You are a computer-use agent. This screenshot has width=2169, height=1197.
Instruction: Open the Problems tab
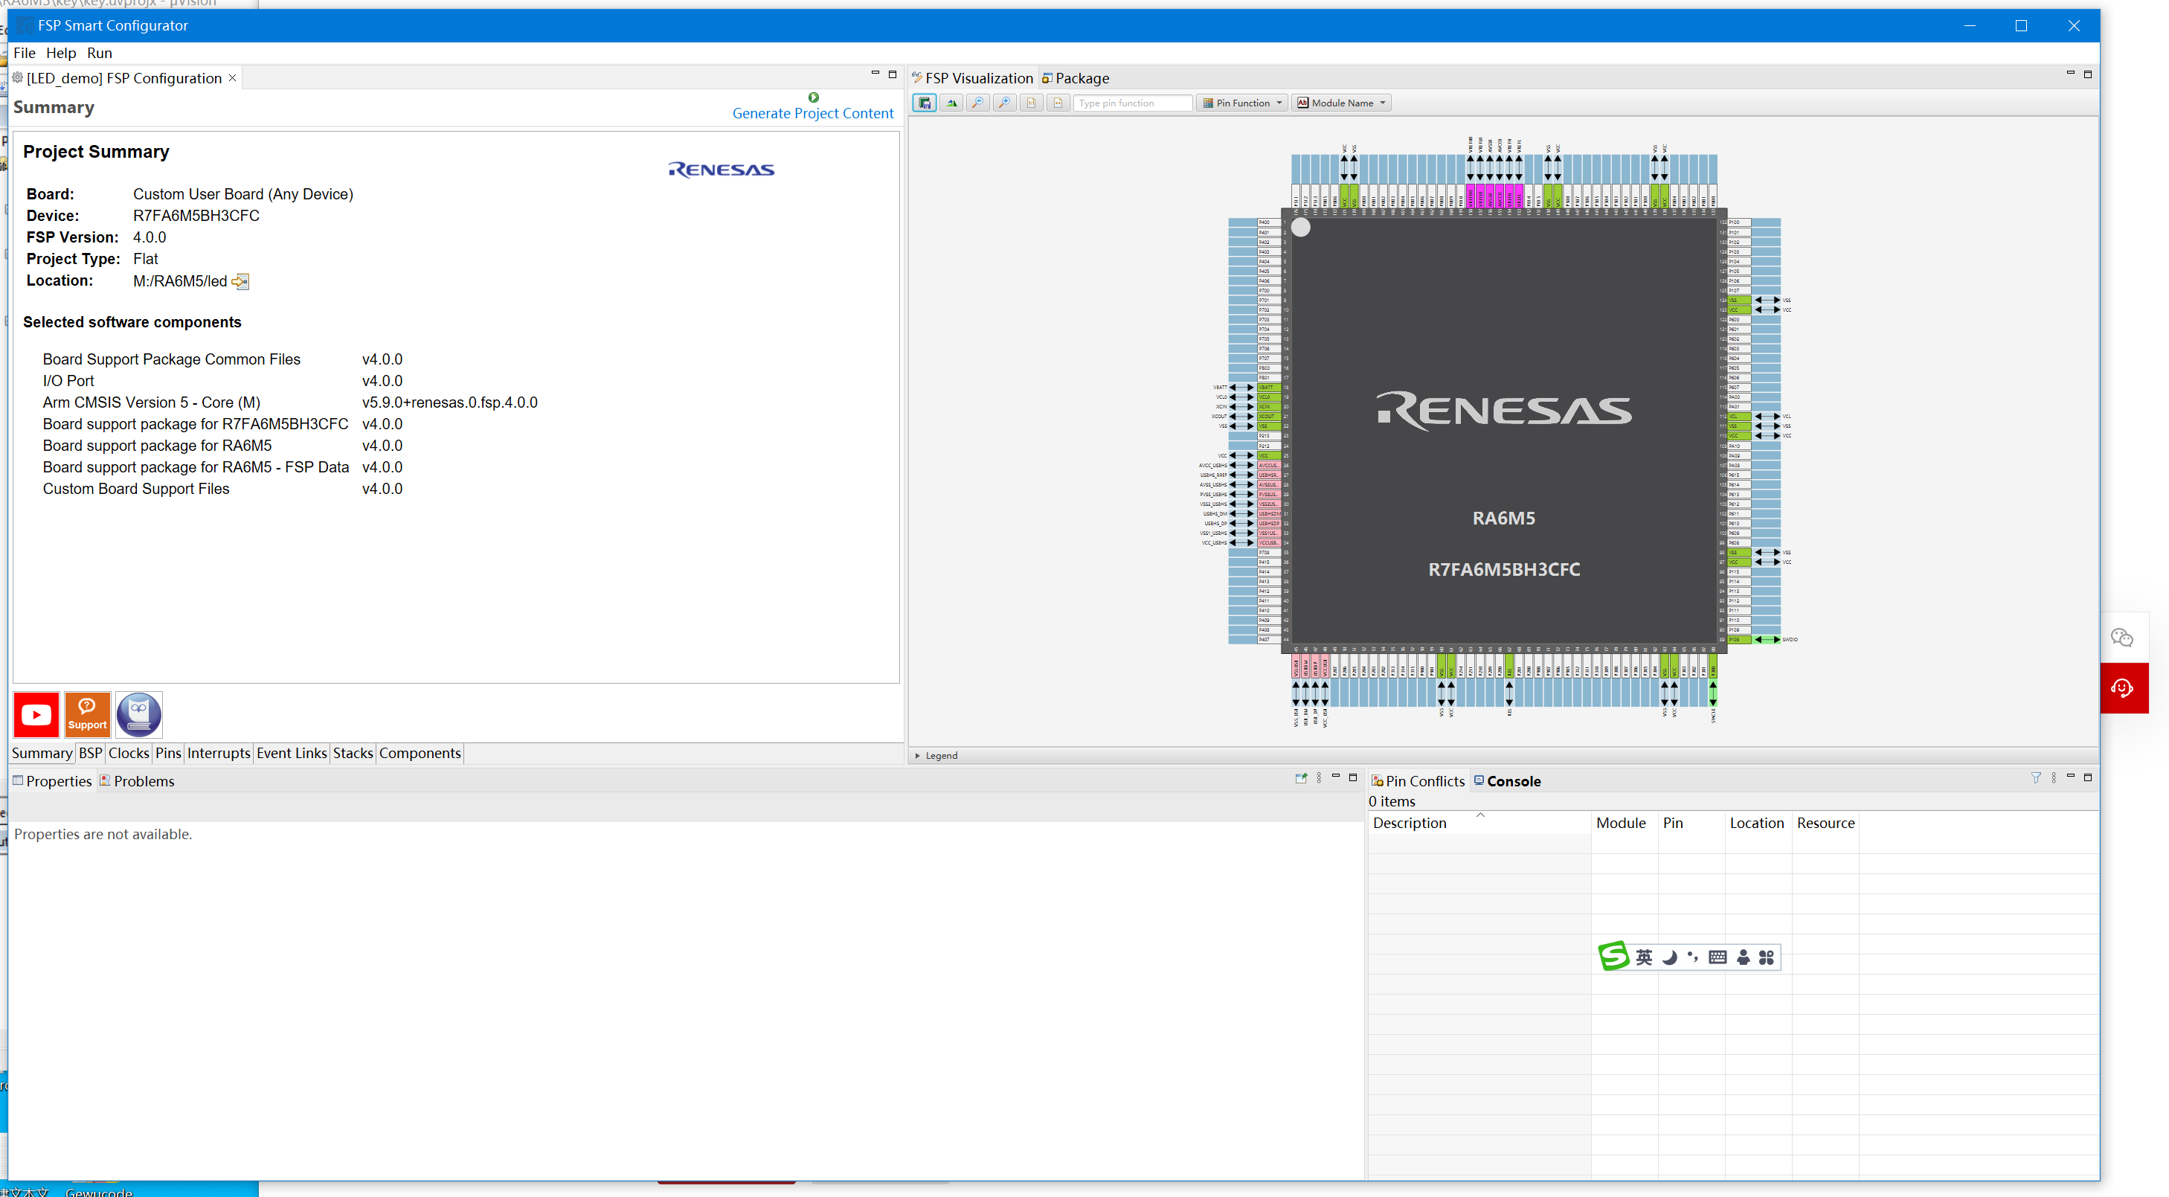[138, 781]
